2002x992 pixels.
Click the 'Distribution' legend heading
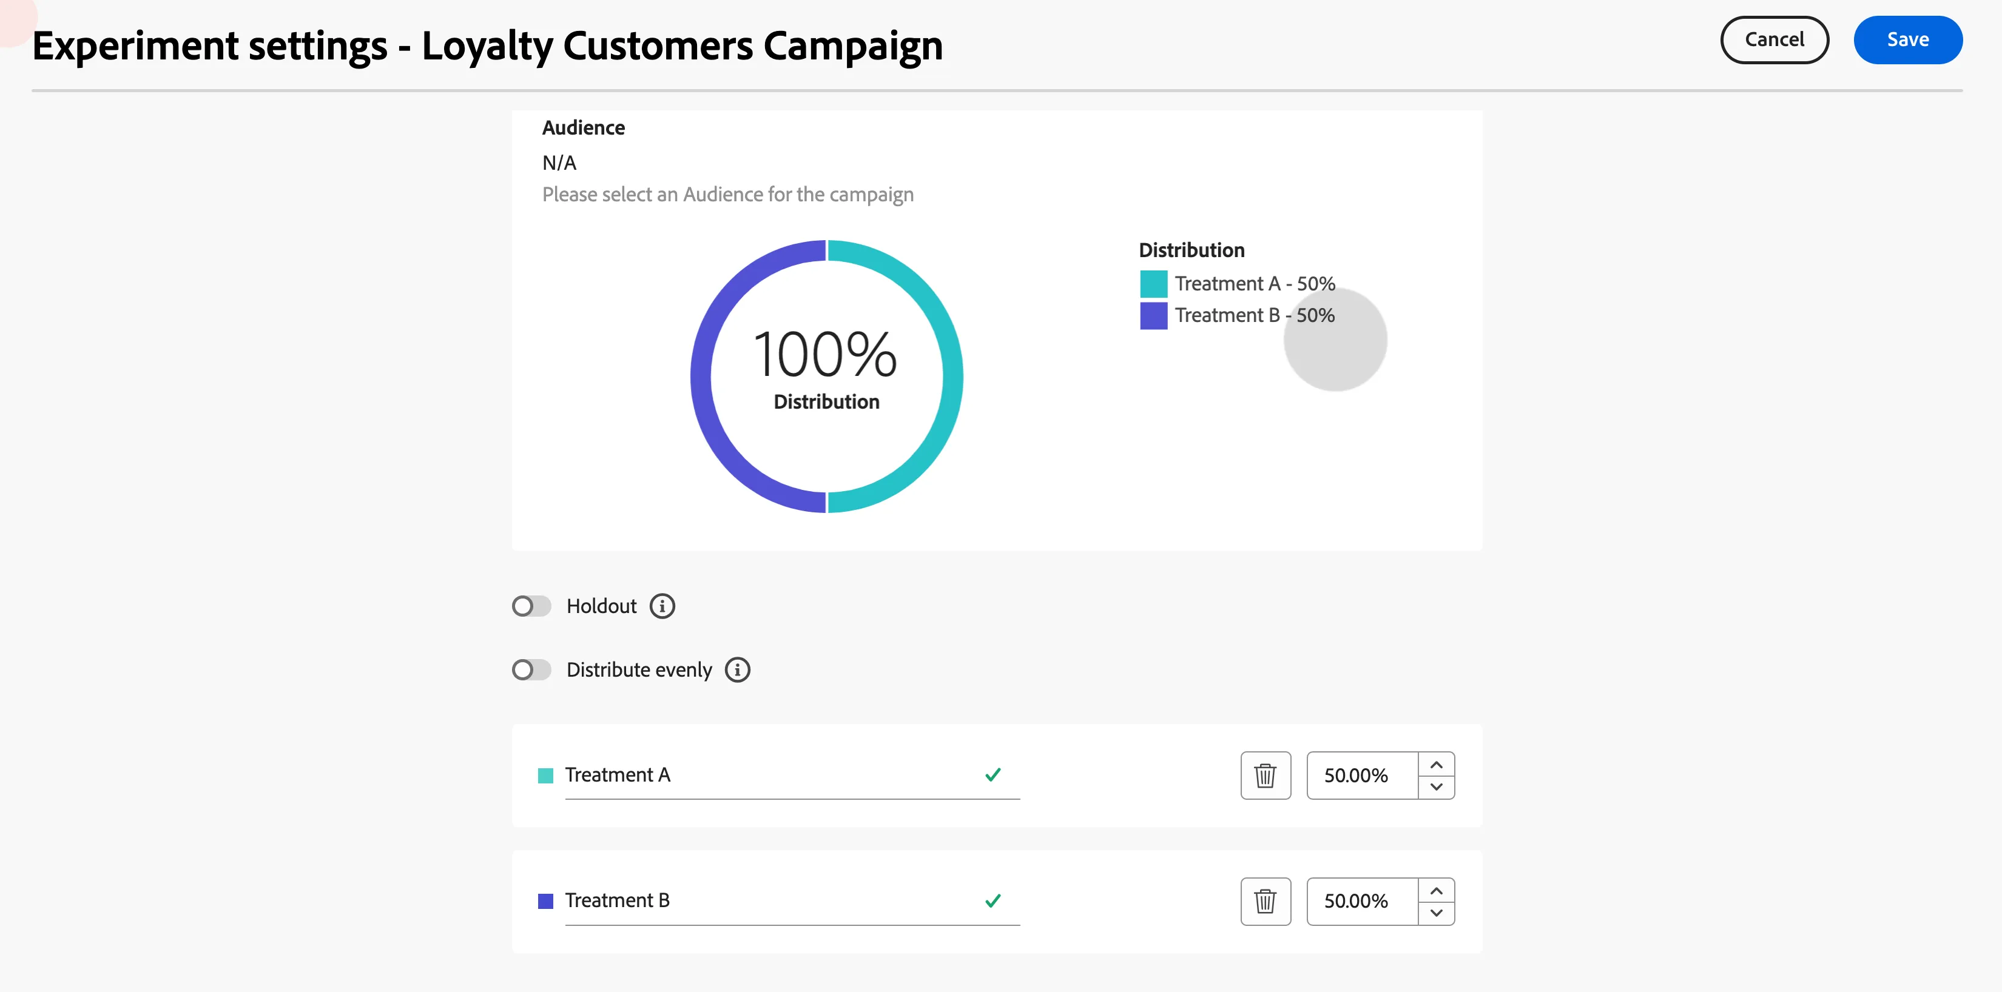[x=1191, y=250]
